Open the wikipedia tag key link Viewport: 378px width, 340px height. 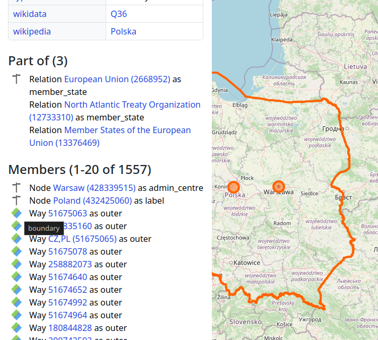tap(32, 31)
